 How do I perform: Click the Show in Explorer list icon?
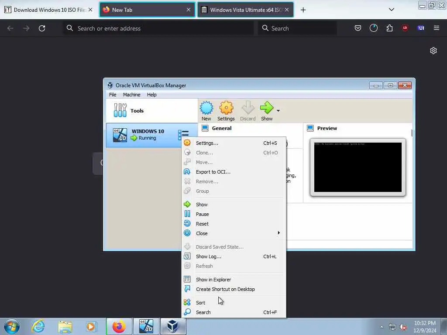(x=187, y=279)
